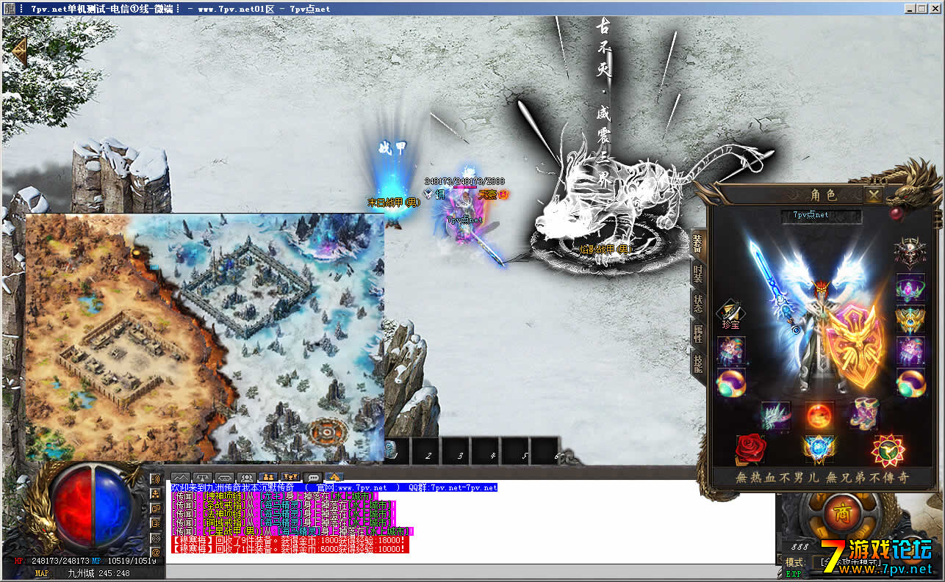945x582 pixels.
Task: Close the 角色 character panel
Action: (872, 195)
